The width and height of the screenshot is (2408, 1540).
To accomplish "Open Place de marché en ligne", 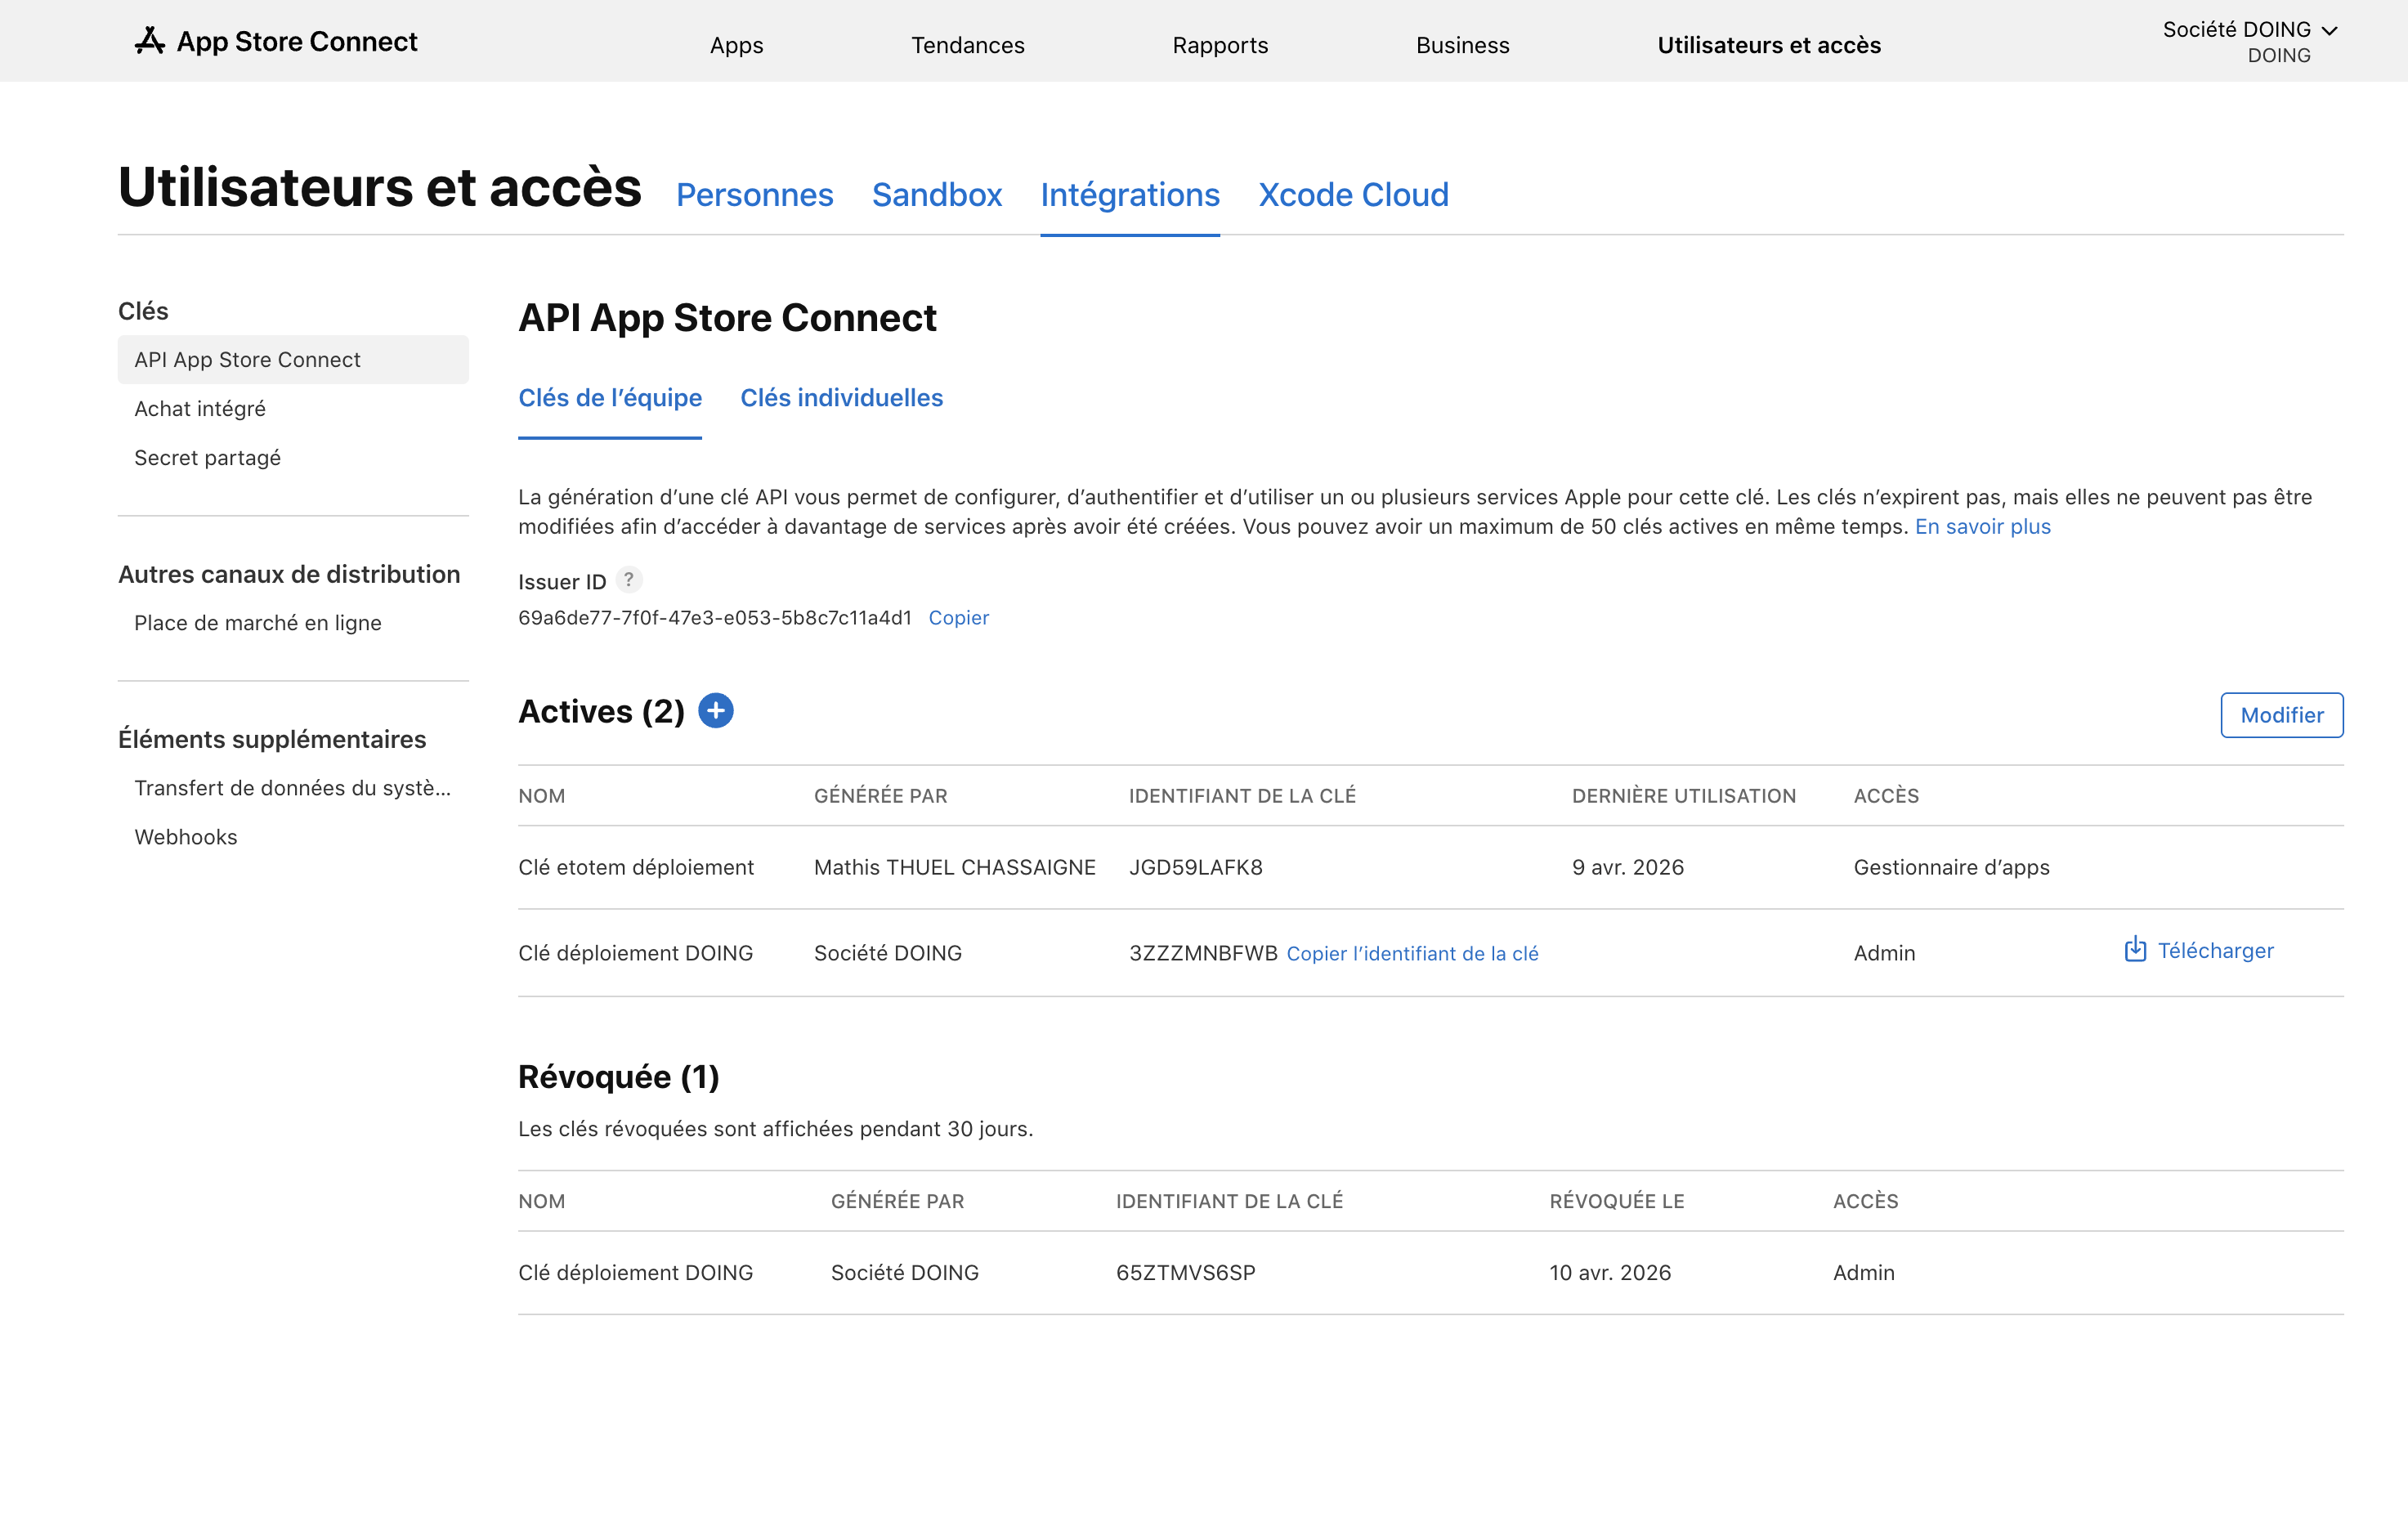I will click(258, 623).
